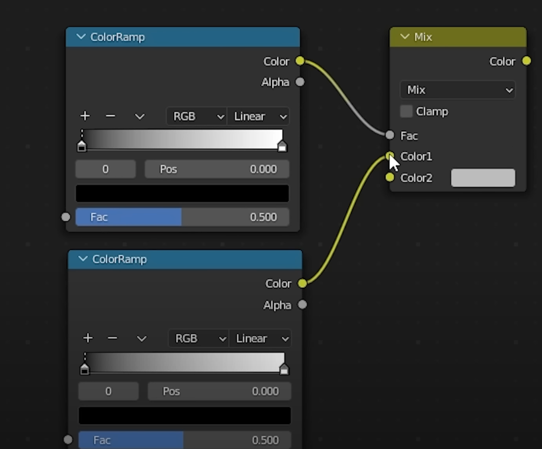Image resolution: width=542 pixels, height=449 pixels.
Task: Click upper ColorRamp gradient bar
Action: [182, 139]
